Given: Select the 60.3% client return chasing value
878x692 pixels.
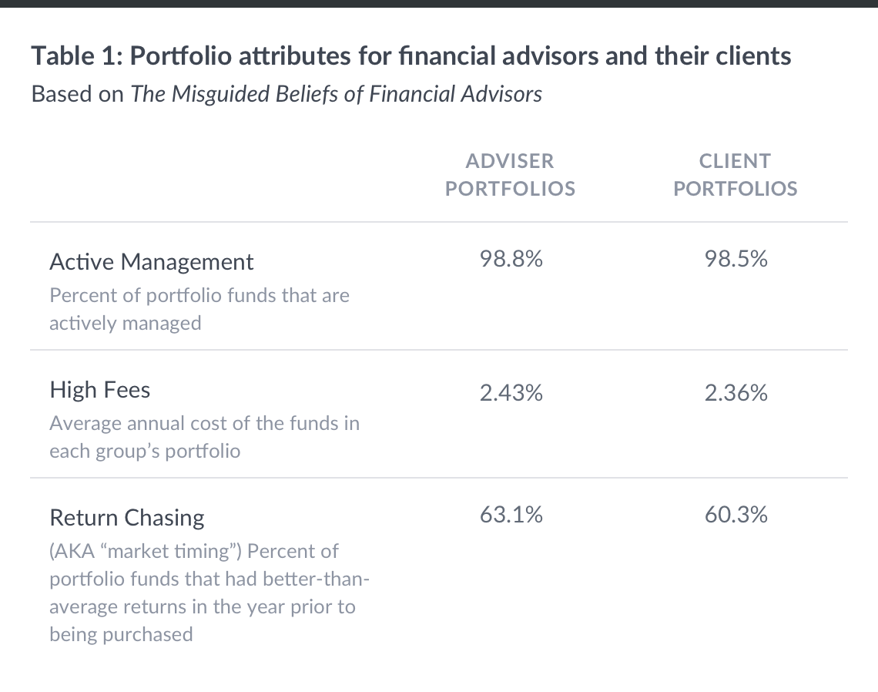Looking at the screenshot, I should click(736, 515).
